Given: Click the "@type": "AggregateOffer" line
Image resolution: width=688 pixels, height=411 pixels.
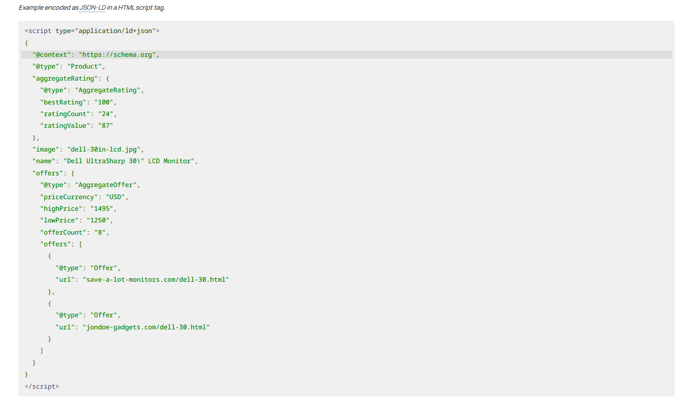Looking at the screenshot, I should [x=90, y=185].
